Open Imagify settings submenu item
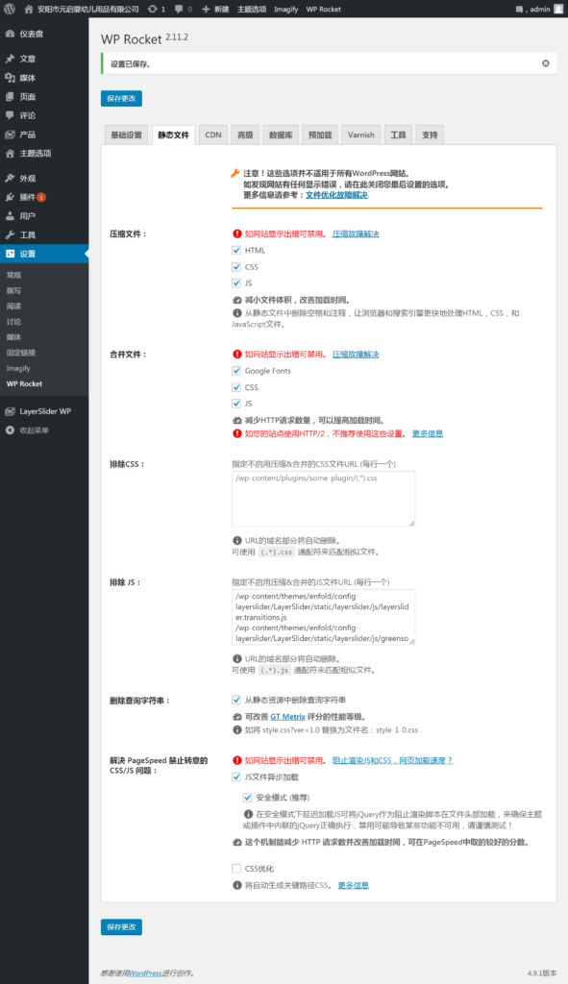Screen dimensions: 568x984 [x=18, y=368]
